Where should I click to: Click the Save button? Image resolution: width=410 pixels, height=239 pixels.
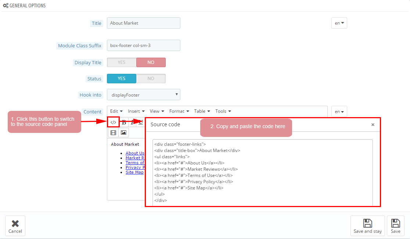click(x=395, y=226)
